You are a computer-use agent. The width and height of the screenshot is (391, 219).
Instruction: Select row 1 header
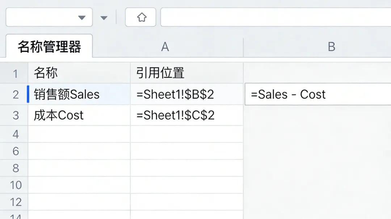click(15, 73)
